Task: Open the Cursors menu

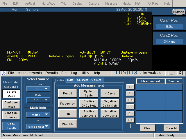Action: click(x=94, y=3)
